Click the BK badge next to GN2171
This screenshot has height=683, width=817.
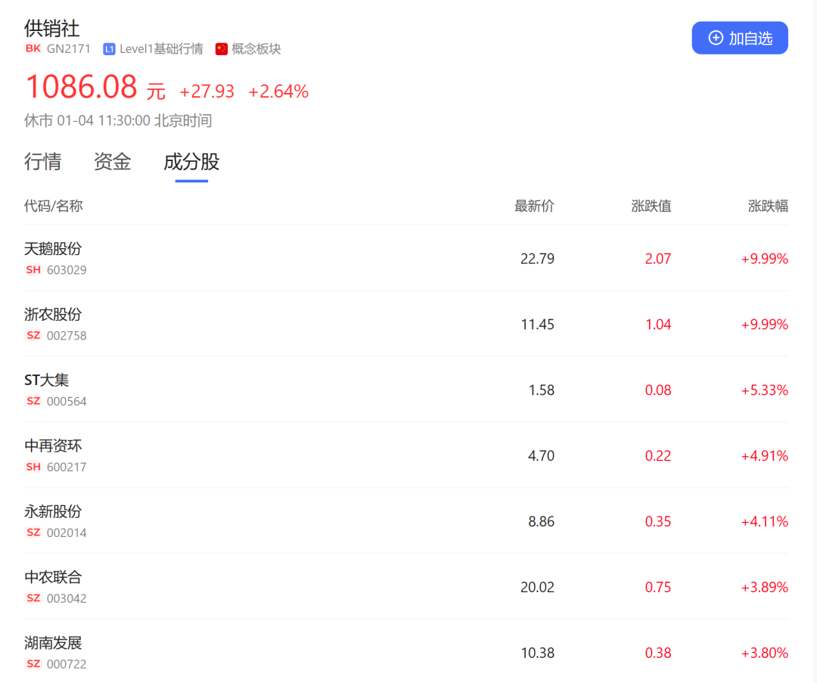pos(33,49)
